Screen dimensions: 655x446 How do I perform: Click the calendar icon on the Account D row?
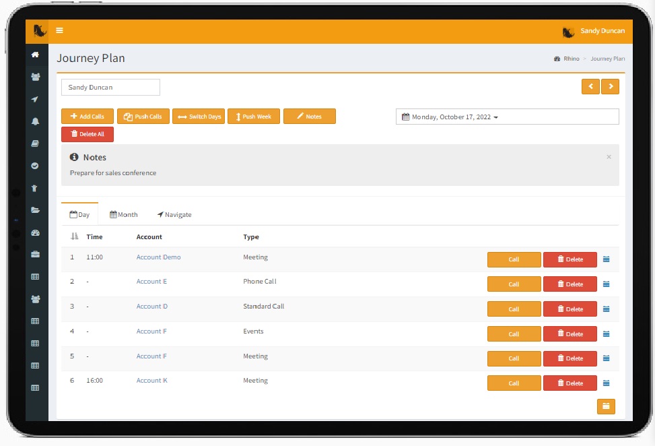607,309
